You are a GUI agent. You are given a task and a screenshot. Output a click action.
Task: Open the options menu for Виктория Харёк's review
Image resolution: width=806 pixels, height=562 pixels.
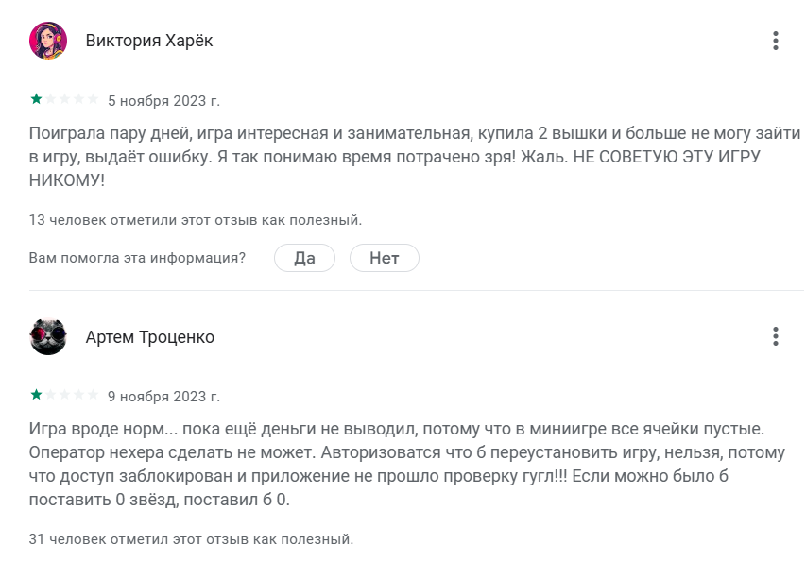tap(775, 41)
